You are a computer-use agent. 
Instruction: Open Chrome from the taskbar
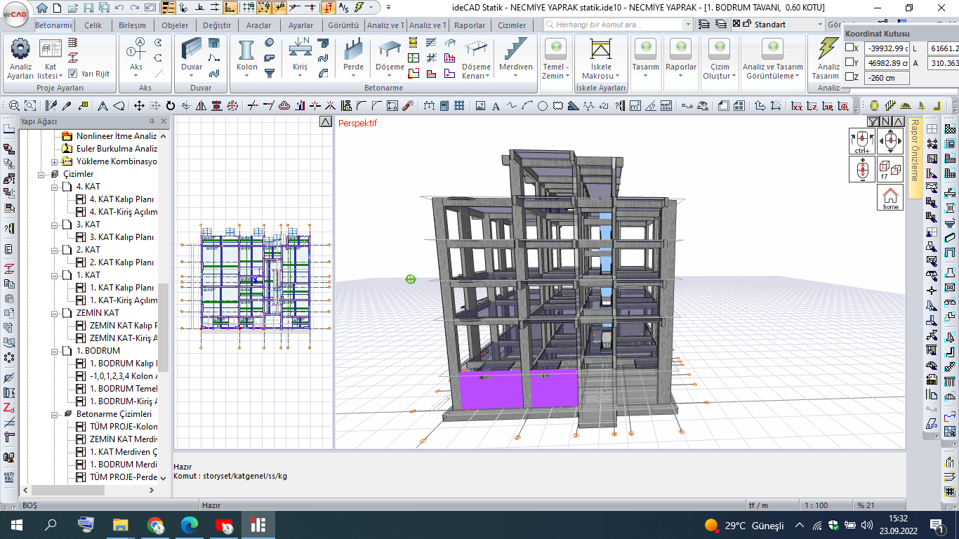156,525
